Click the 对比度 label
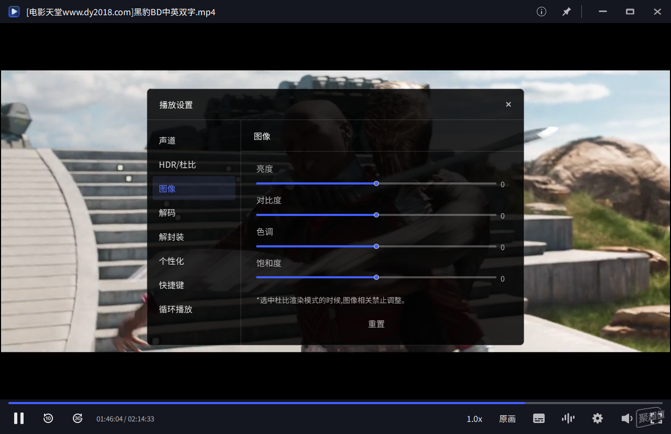 coord(269,200)
